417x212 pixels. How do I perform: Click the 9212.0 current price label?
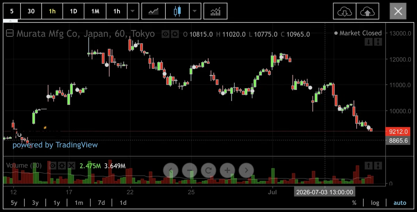398,132
